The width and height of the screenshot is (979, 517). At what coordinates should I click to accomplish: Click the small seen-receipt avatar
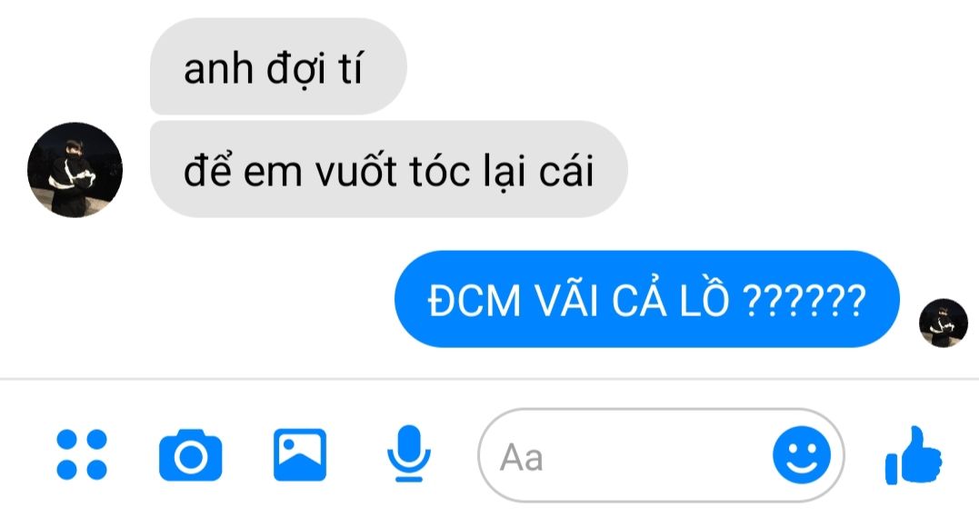coord(944,323)
